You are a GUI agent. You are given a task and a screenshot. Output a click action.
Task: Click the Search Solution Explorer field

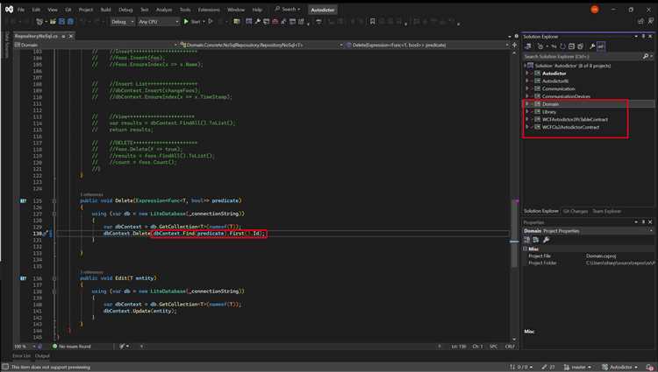(583, 57)
